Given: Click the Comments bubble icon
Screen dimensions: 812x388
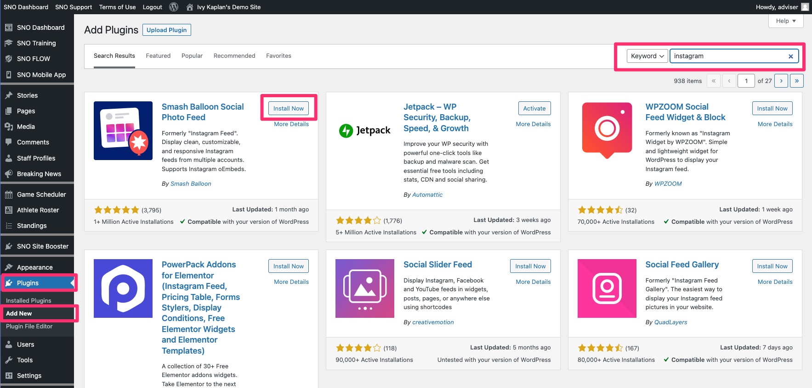Looking at the screenshot, I should tap(9, 142).
